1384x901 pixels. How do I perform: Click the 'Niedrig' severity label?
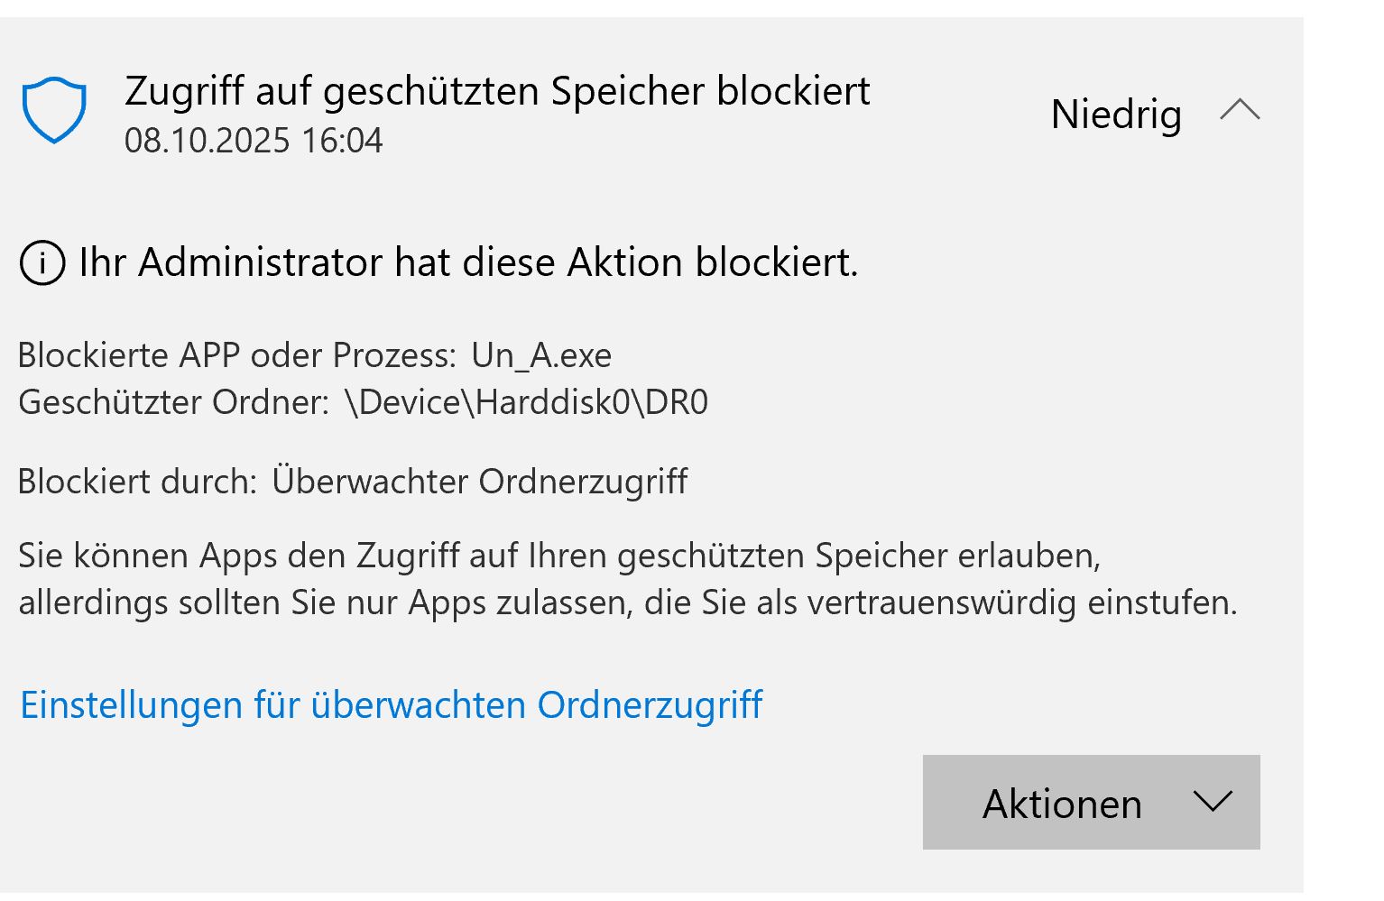point(1116,115)
